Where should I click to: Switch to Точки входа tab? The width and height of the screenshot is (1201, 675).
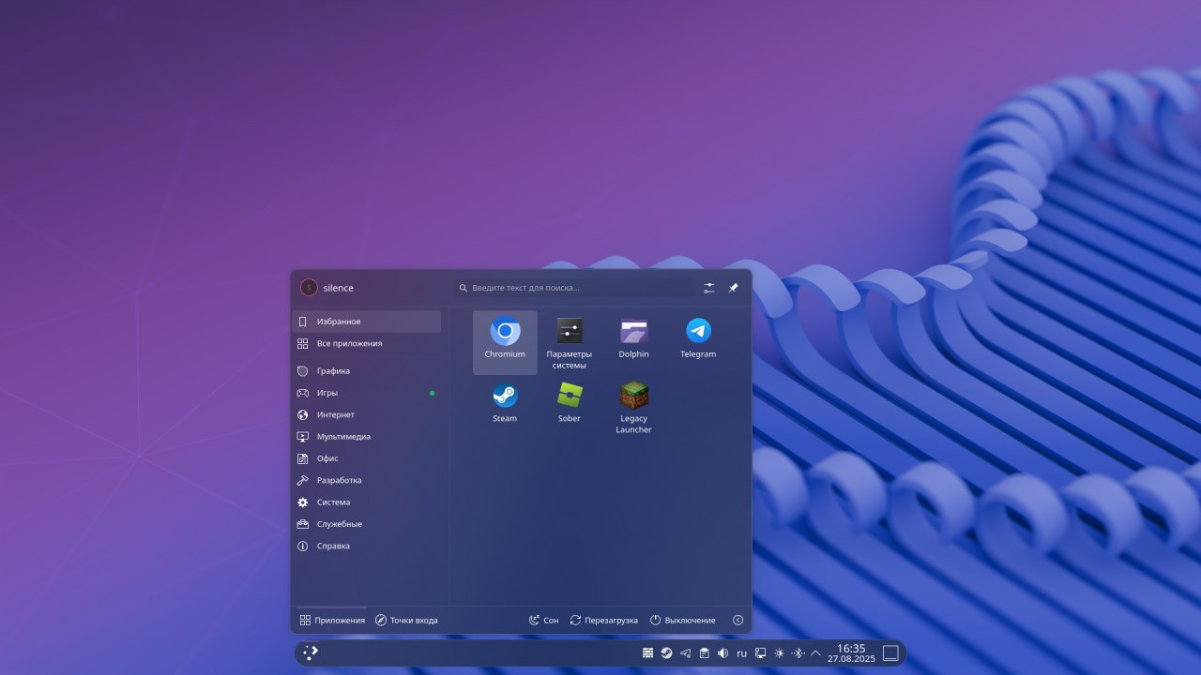[406, 621]
